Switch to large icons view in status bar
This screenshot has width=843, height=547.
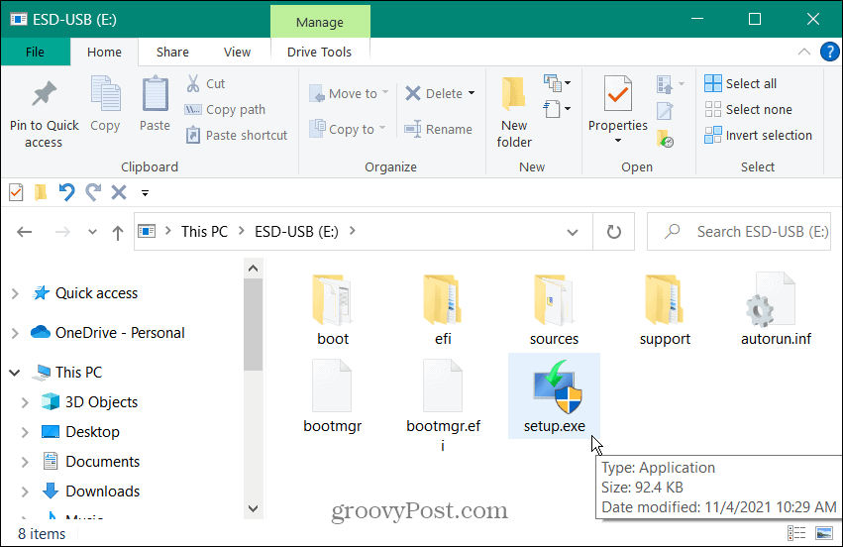coord(824,533)
